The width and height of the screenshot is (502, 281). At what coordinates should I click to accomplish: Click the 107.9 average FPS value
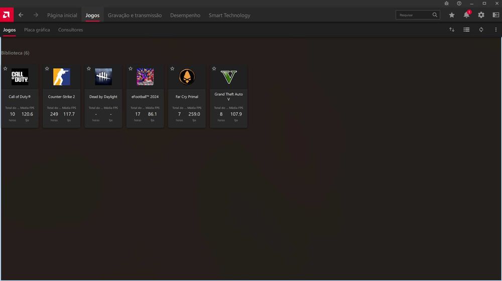point(236,114)
